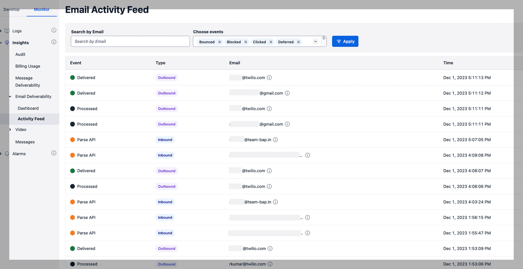Open the Dashboard sidebar link
523x269 pixels.
28,108
